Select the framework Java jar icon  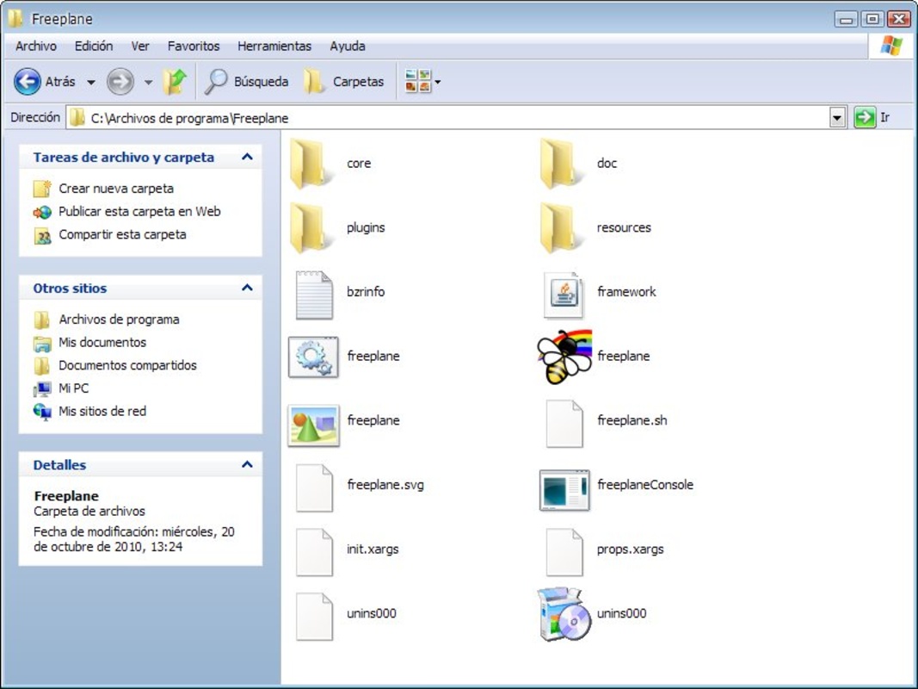click(564, 295)
